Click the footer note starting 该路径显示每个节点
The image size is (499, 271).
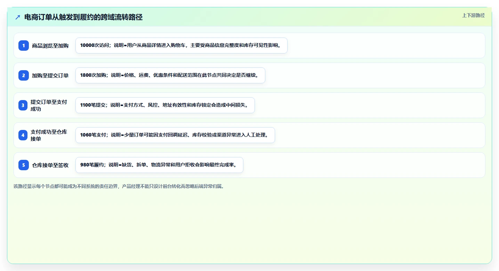[x=120, y=186]
